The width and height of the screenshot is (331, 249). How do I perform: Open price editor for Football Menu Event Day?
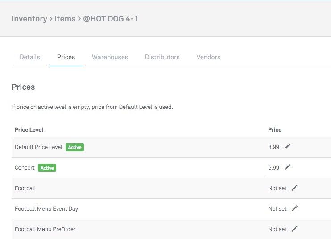[294, 208]
